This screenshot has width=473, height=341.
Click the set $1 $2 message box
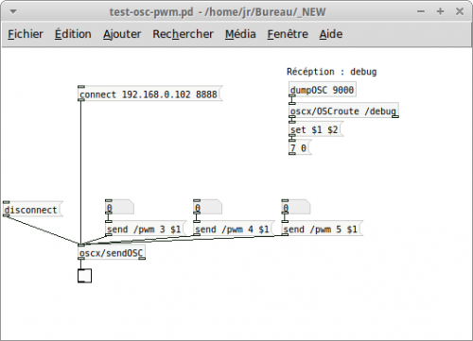coord(316,129)
